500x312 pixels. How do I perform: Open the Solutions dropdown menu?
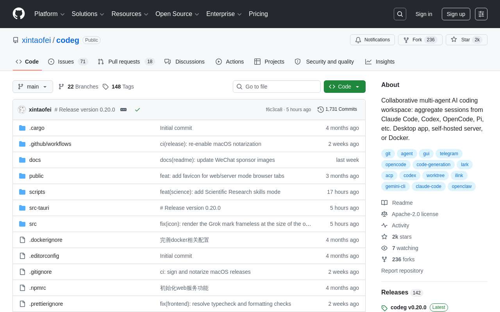[x=88, y=14]
